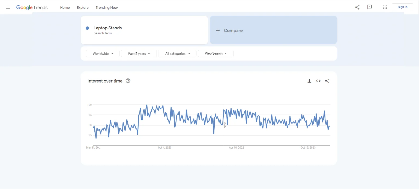Click the blue Laptop Stands color dot

click(87, 28)
